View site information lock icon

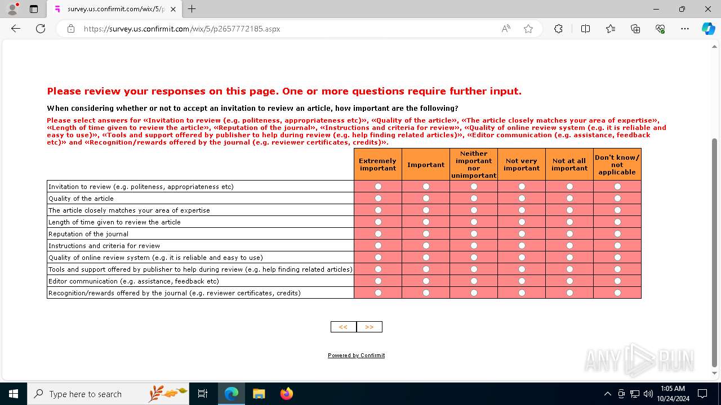coord(71,29)
